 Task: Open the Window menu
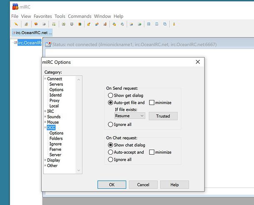pyautogui.click(x=102, y=16)
